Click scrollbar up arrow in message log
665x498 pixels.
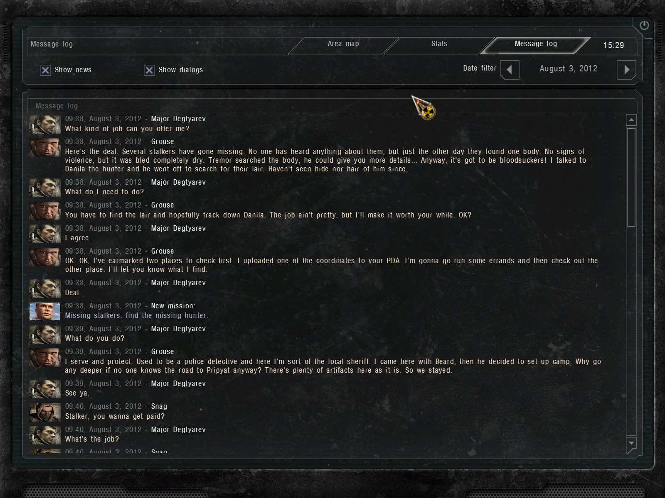click(631, 120)
